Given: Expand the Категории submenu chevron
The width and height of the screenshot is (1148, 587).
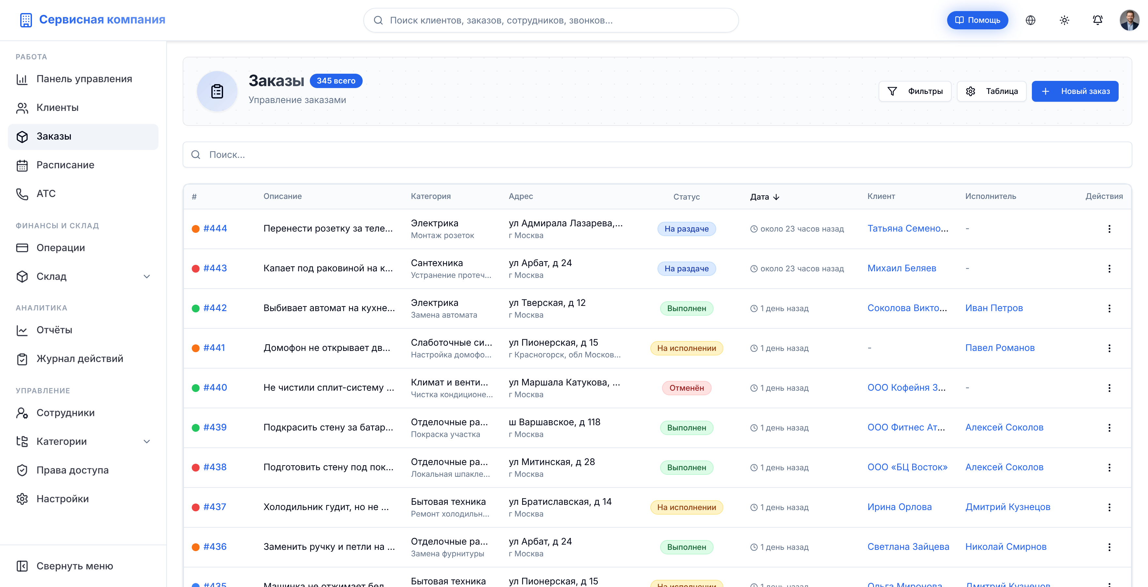Looking at the screenshot, I should tap(147, 442).
